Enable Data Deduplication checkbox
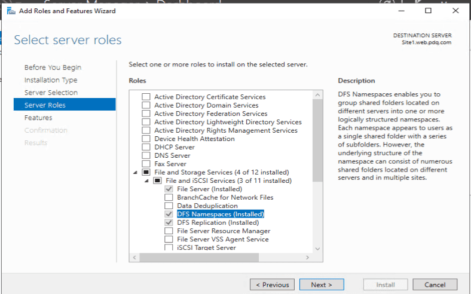 pyautogui.click(x=169, y=206)
